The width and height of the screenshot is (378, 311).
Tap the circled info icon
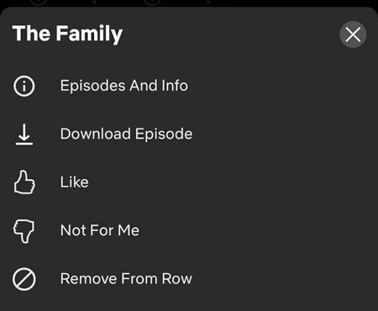[x=24, y=86]
